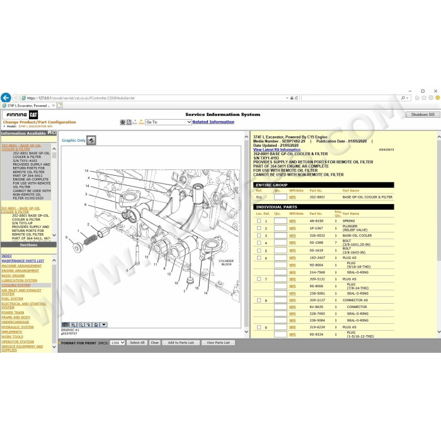Image resolution: width=441 pixels, height=441 pixels.
Task: Check the box for part 8 CONNECTOR AS
Action: [x=259, y=300]
